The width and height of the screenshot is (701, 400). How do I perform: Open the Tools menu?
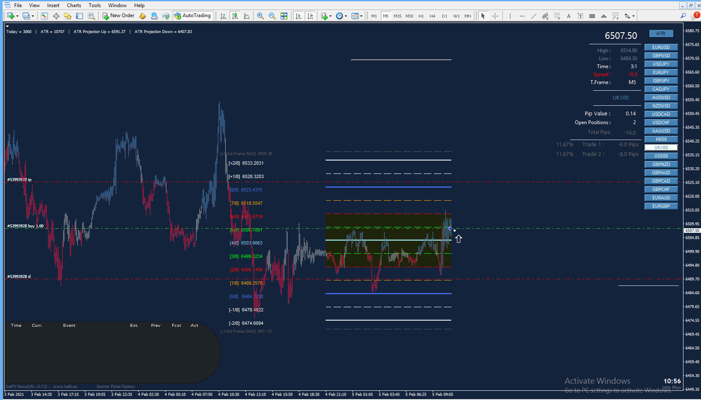94,5
